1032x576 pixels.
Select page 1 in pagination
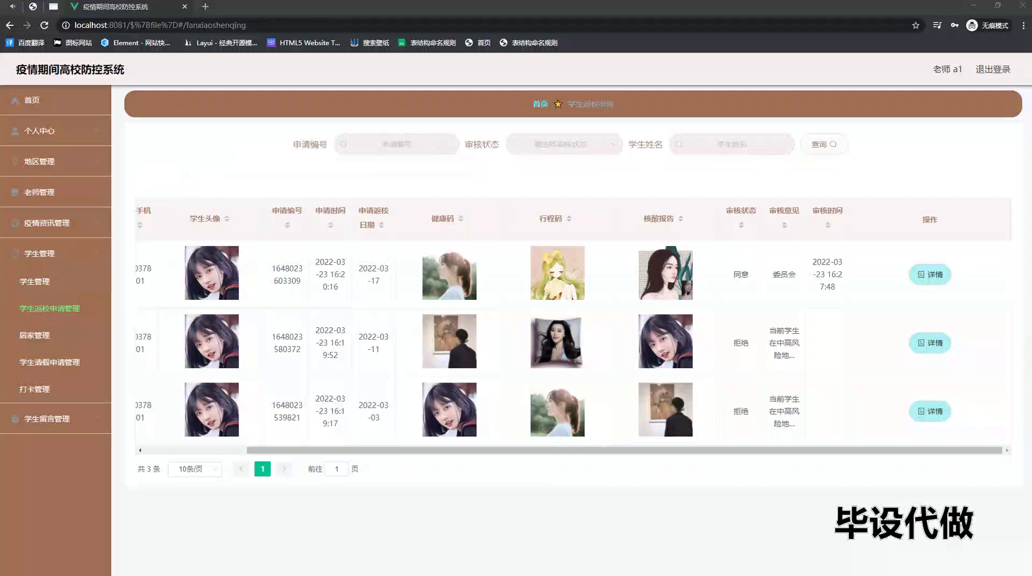tap(262, 469)
